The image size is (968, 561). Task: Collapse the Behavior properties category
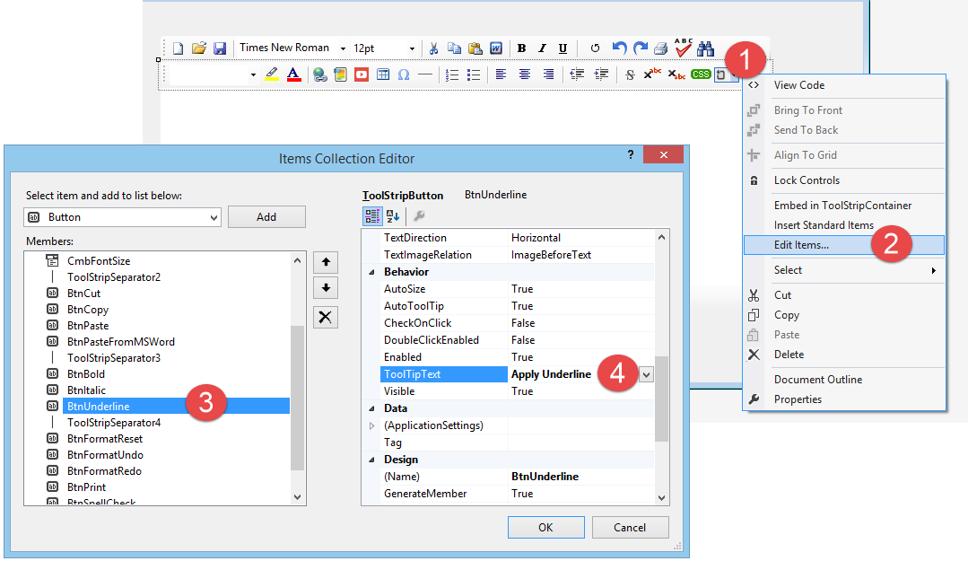pyautogui.click(x=371, y=271)
